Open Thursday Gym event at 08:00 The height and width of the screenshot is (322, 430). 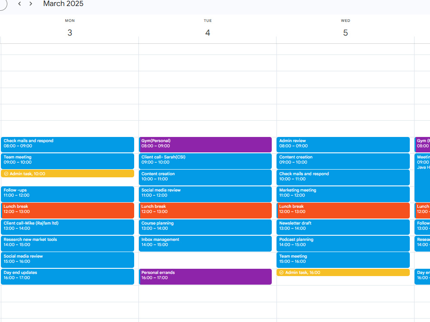pyautogui.click(x=422, y=145)
